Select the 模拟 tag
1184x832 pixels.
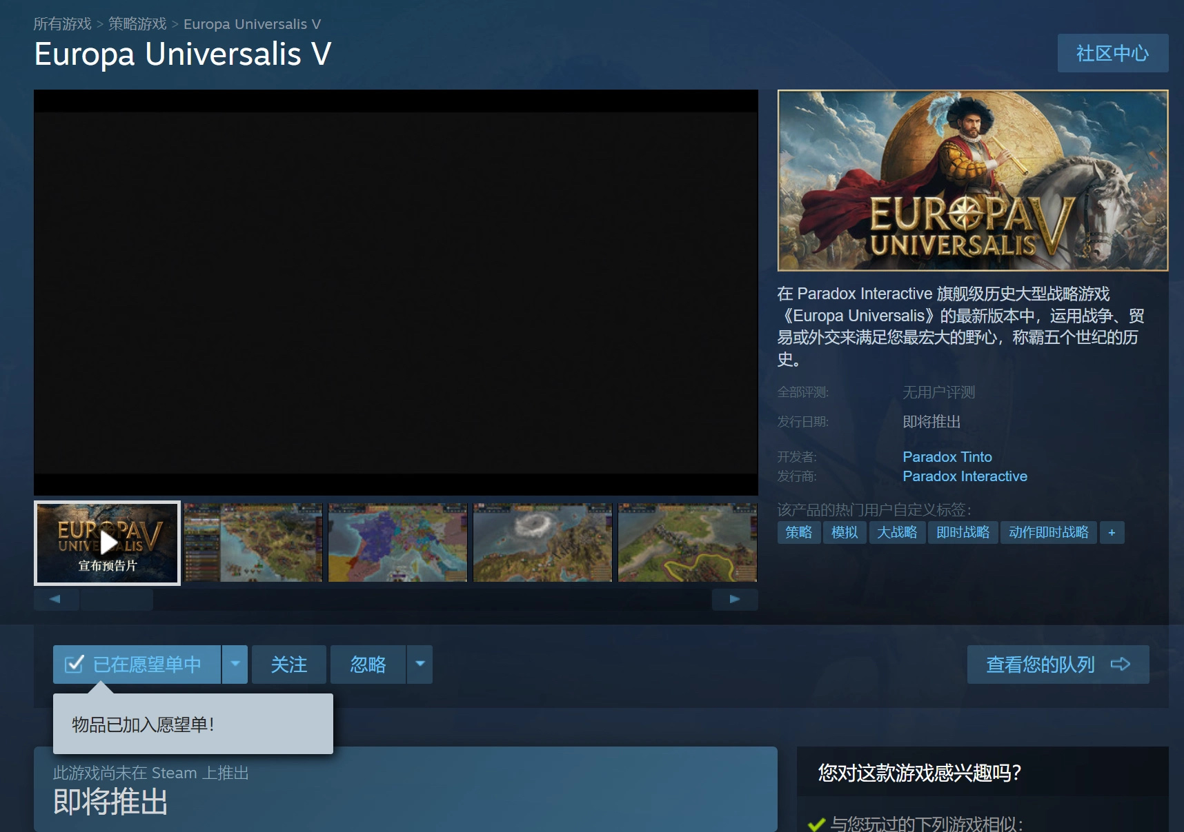845,532
